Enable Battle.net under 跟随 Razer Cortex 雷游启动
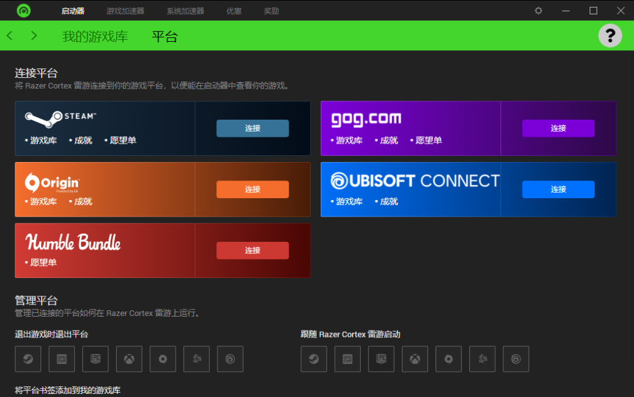 [x=482, y=358]
